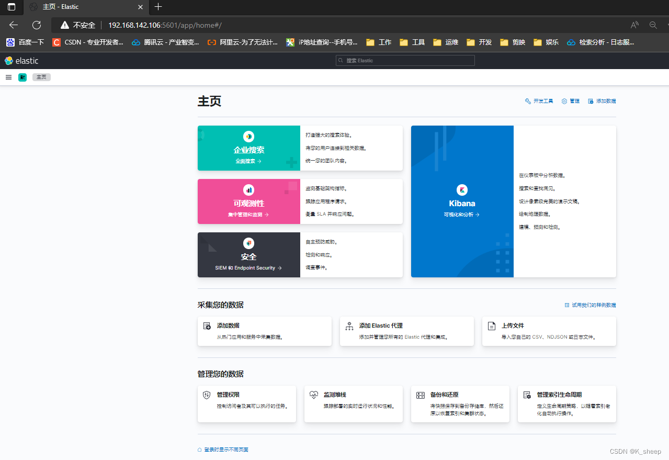Screen dimensions: 669x460
Task: Follow SIEM 和 Endpoint Security link
Action: point(248,268)
